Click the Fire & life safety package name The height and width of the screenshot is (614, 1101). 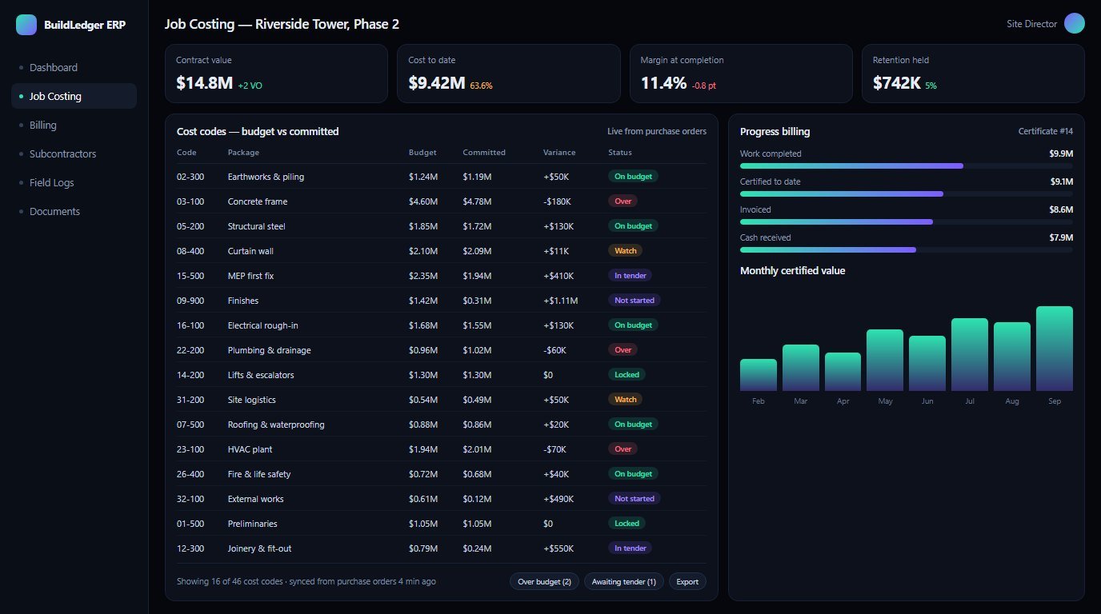[259, 474]
